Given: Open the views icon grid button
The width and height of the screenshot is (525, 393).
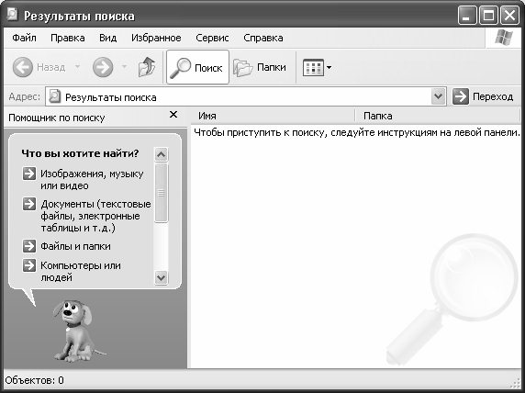Looking at the screenshot, I should pos(317,67).
